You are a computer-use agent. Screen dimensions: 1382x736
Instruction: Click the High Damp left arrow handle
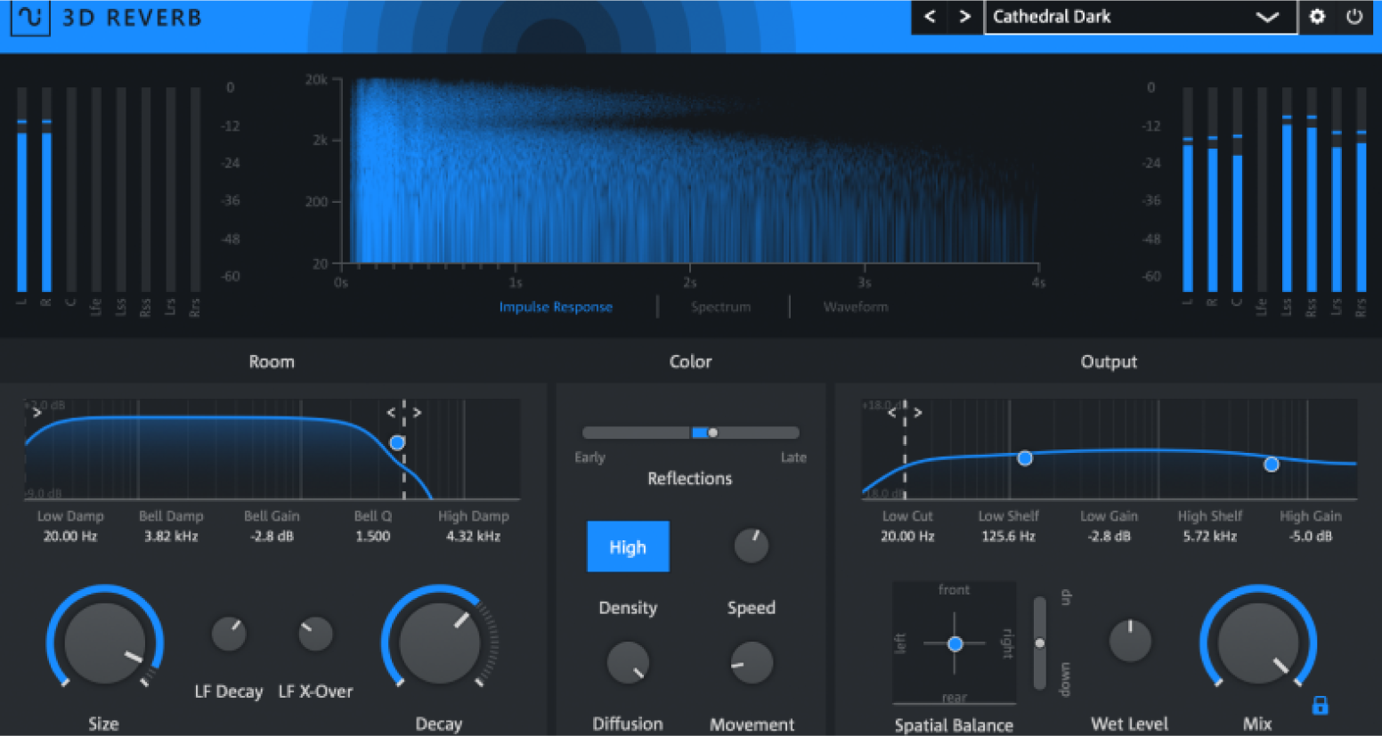click(391, 412)
